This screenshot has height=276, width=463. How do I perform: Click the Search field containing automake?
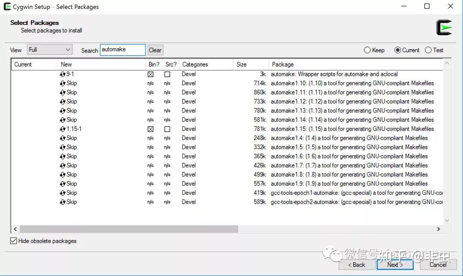(x=123, y=50)
